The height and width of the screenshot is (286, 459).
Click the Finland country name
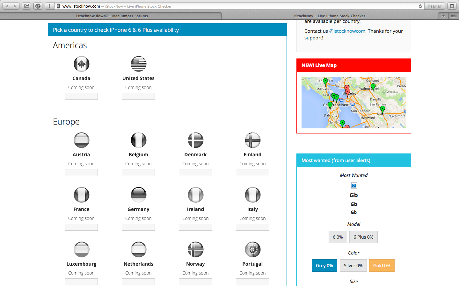click(x=252, y=155)
